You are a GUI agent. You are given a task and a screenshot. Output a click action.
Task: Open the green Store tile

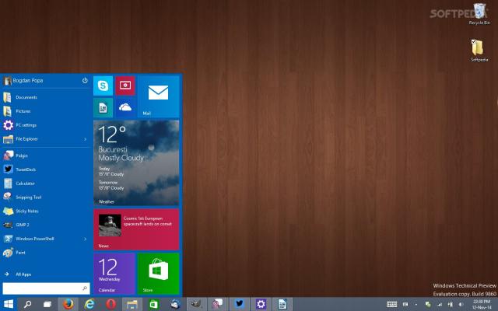coord(158,273)
